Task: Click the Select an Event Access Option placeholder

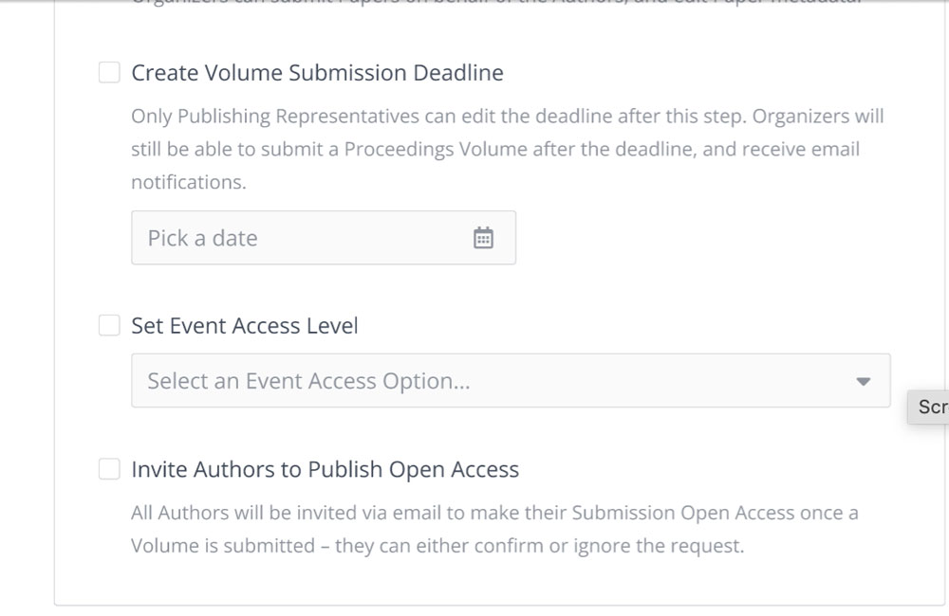Action: 308,381
